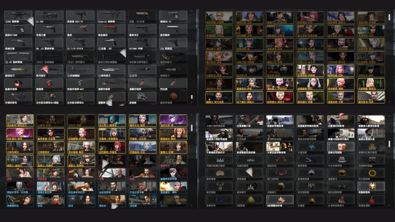Image resolution: width=395 pixels, height=222 pixels.
Task: Select the red Desert Eagle pistol
Action: click(x=111, y=31)
